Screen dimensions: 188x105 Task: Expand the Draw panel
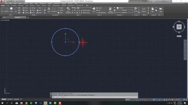click(x=11, y=15)
